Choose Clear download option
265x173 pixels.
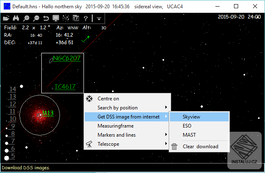click(x=199, y=147)
